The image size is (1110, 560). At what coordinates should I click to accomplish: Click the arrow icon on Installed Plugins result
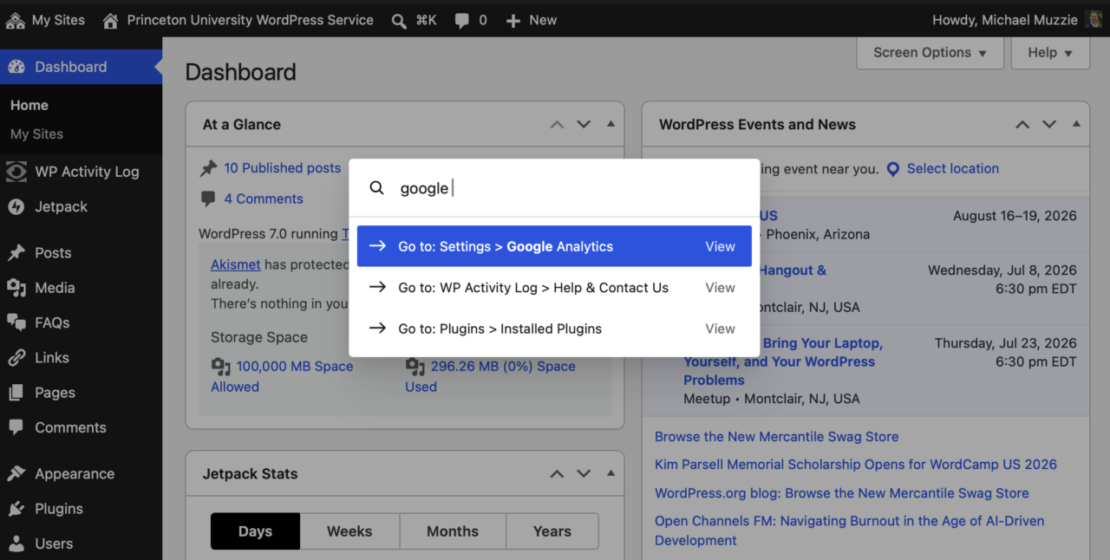pos(377,329)
